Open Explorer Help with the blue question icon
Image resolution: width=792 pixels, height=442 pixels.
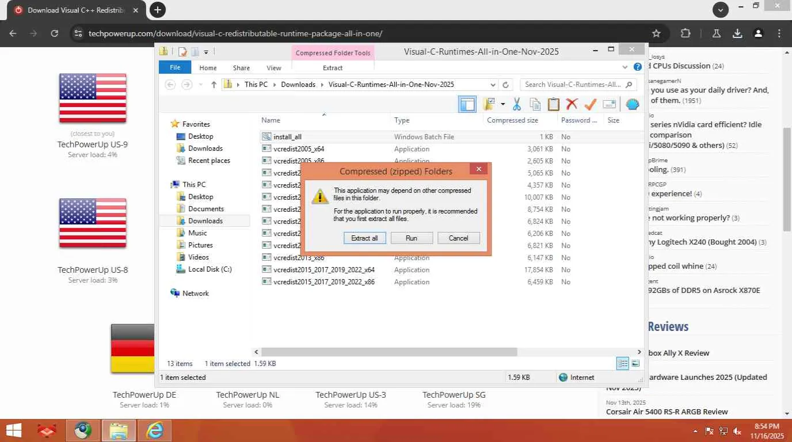[638, 67]
